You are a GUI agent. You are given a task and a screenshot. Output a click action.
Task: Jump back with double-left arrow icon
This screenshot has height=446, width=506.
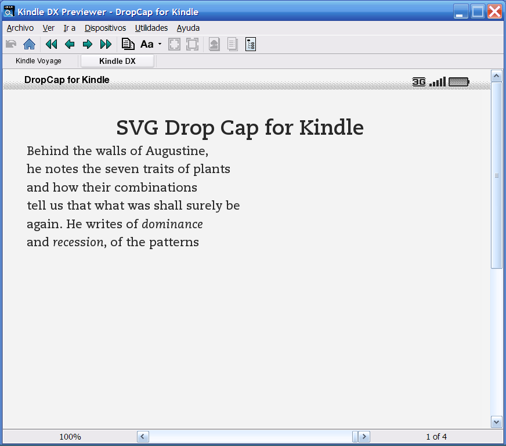coord(51,44)
